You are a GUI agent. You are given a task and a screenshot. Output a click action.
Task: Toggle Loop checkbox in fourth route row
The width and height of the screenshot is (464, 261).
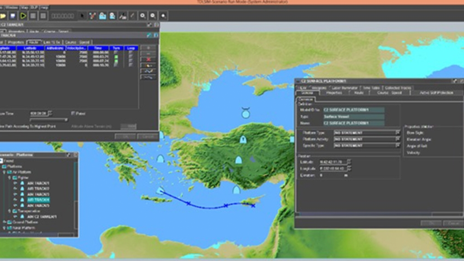click(130, 65)
